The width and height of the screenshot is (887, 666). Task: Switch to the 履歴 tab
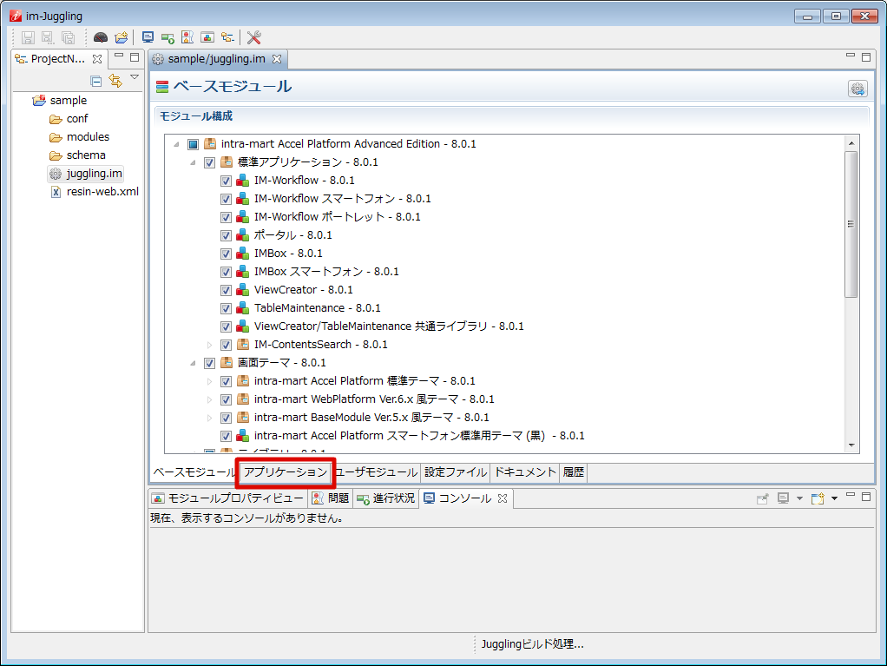(x=573, y=472)
